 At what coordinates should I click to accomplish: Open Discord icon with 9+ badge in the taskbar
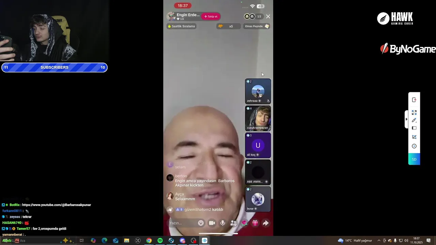click(182, 241)
